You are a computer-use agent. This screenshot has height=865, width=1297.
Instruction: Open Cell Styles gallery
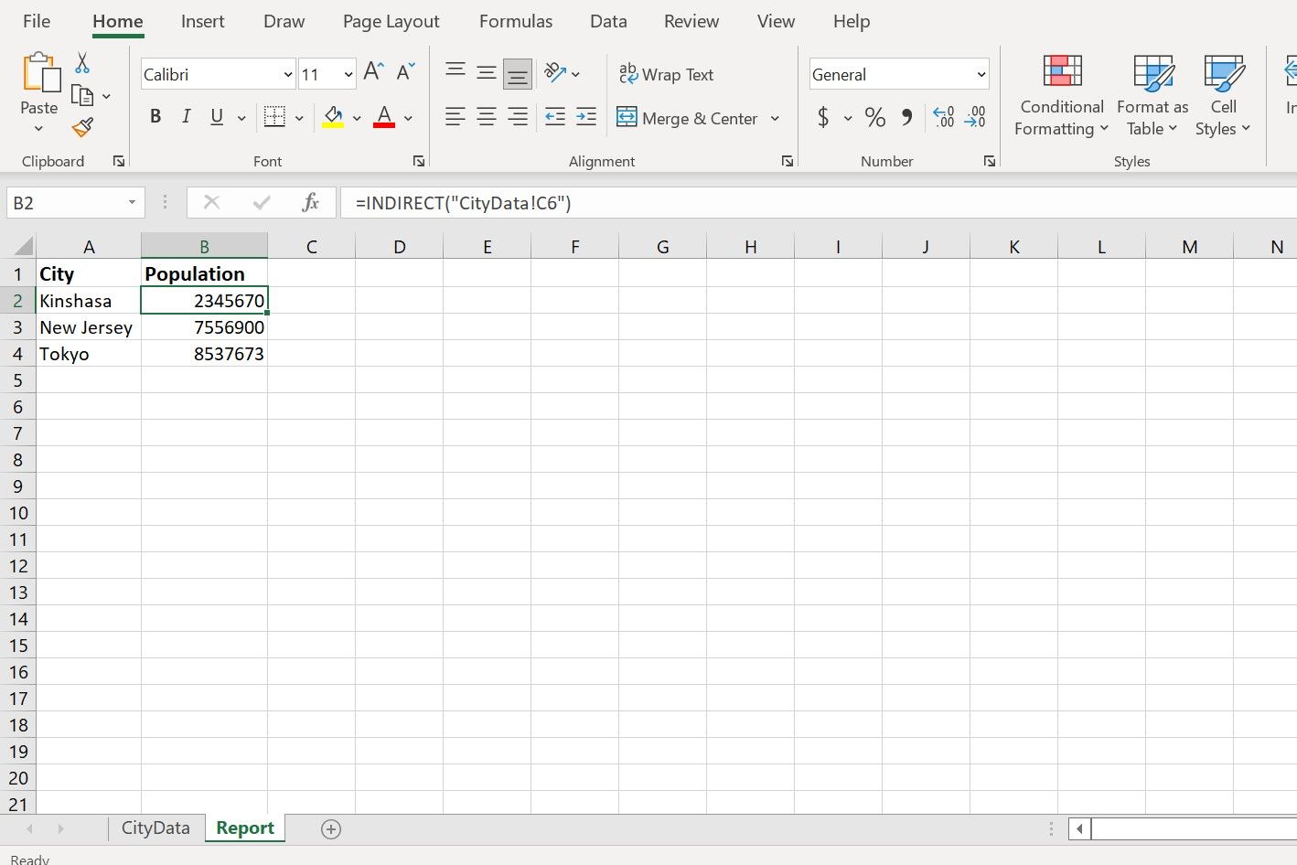coord(1223,94)
